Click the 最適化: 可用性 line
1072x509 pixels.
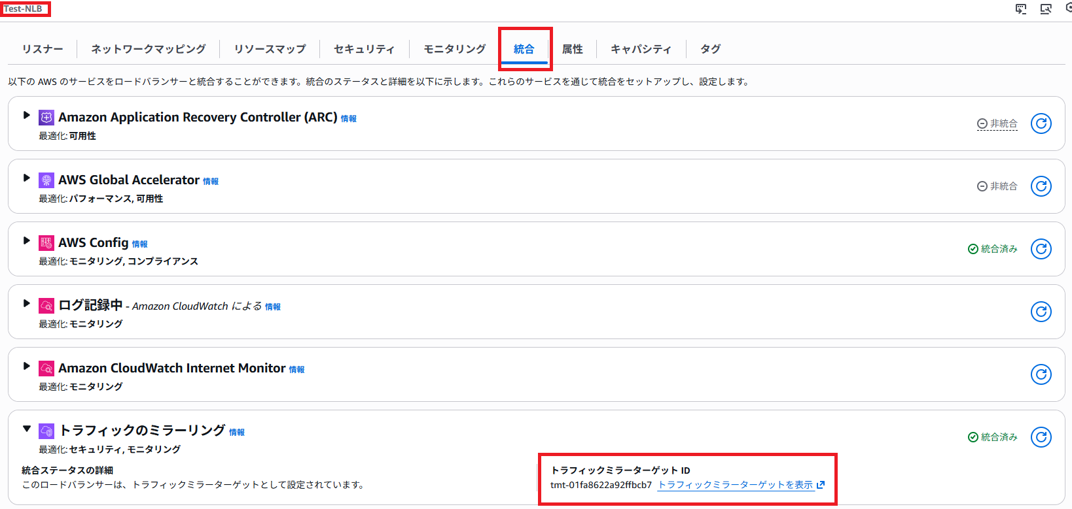(67, 136)
